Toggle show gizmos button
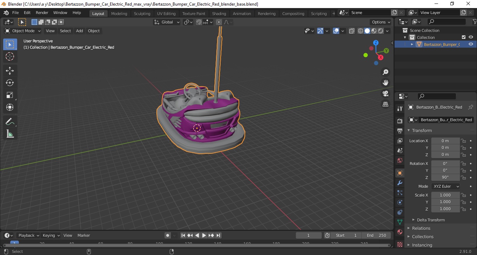477x255 pixels. 320,31
